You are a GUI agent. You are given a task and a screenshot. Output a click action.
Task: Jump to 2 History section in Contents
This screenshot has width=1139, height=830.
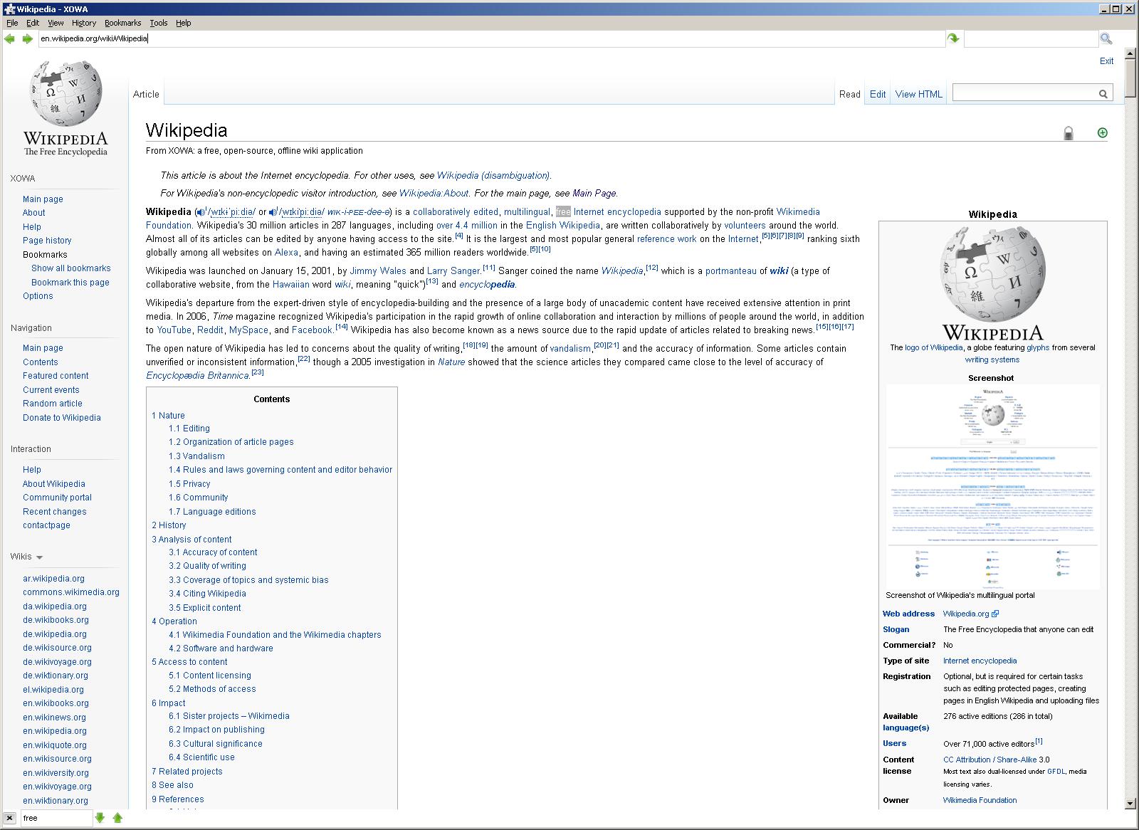click(x=169, y=525)
